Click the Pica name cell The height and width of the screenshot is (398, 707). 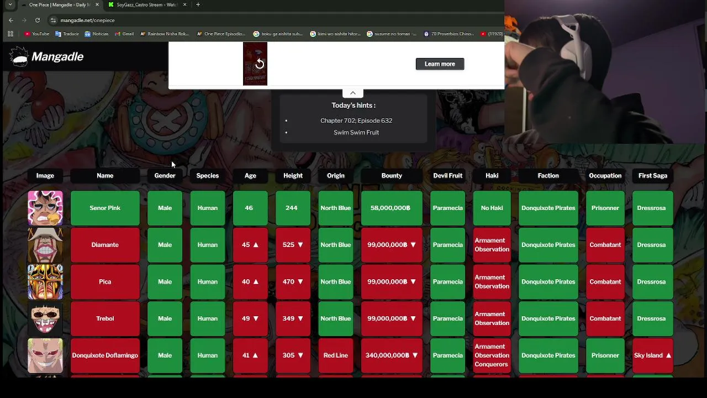tap(105, 281)
